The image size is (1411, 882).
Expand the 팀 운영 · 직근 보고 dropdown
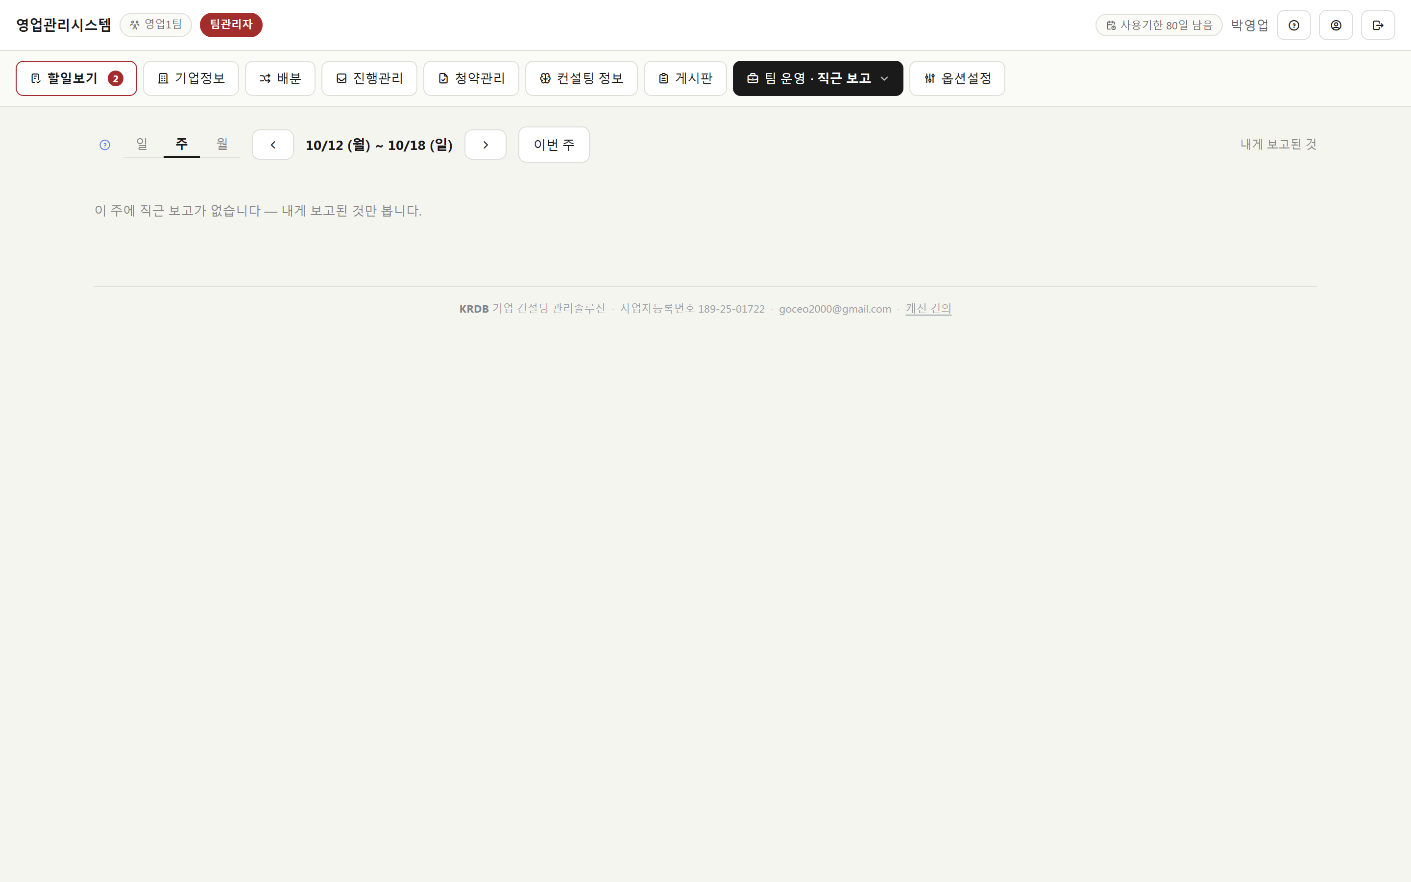tap(817, 78)
